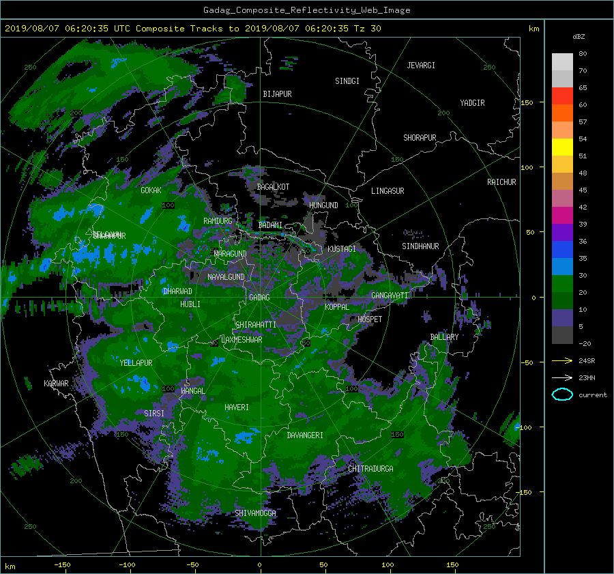Click the 0 tick on bottom axis
The width and height of the screenshot is (614, 574).
pos(260,565)
